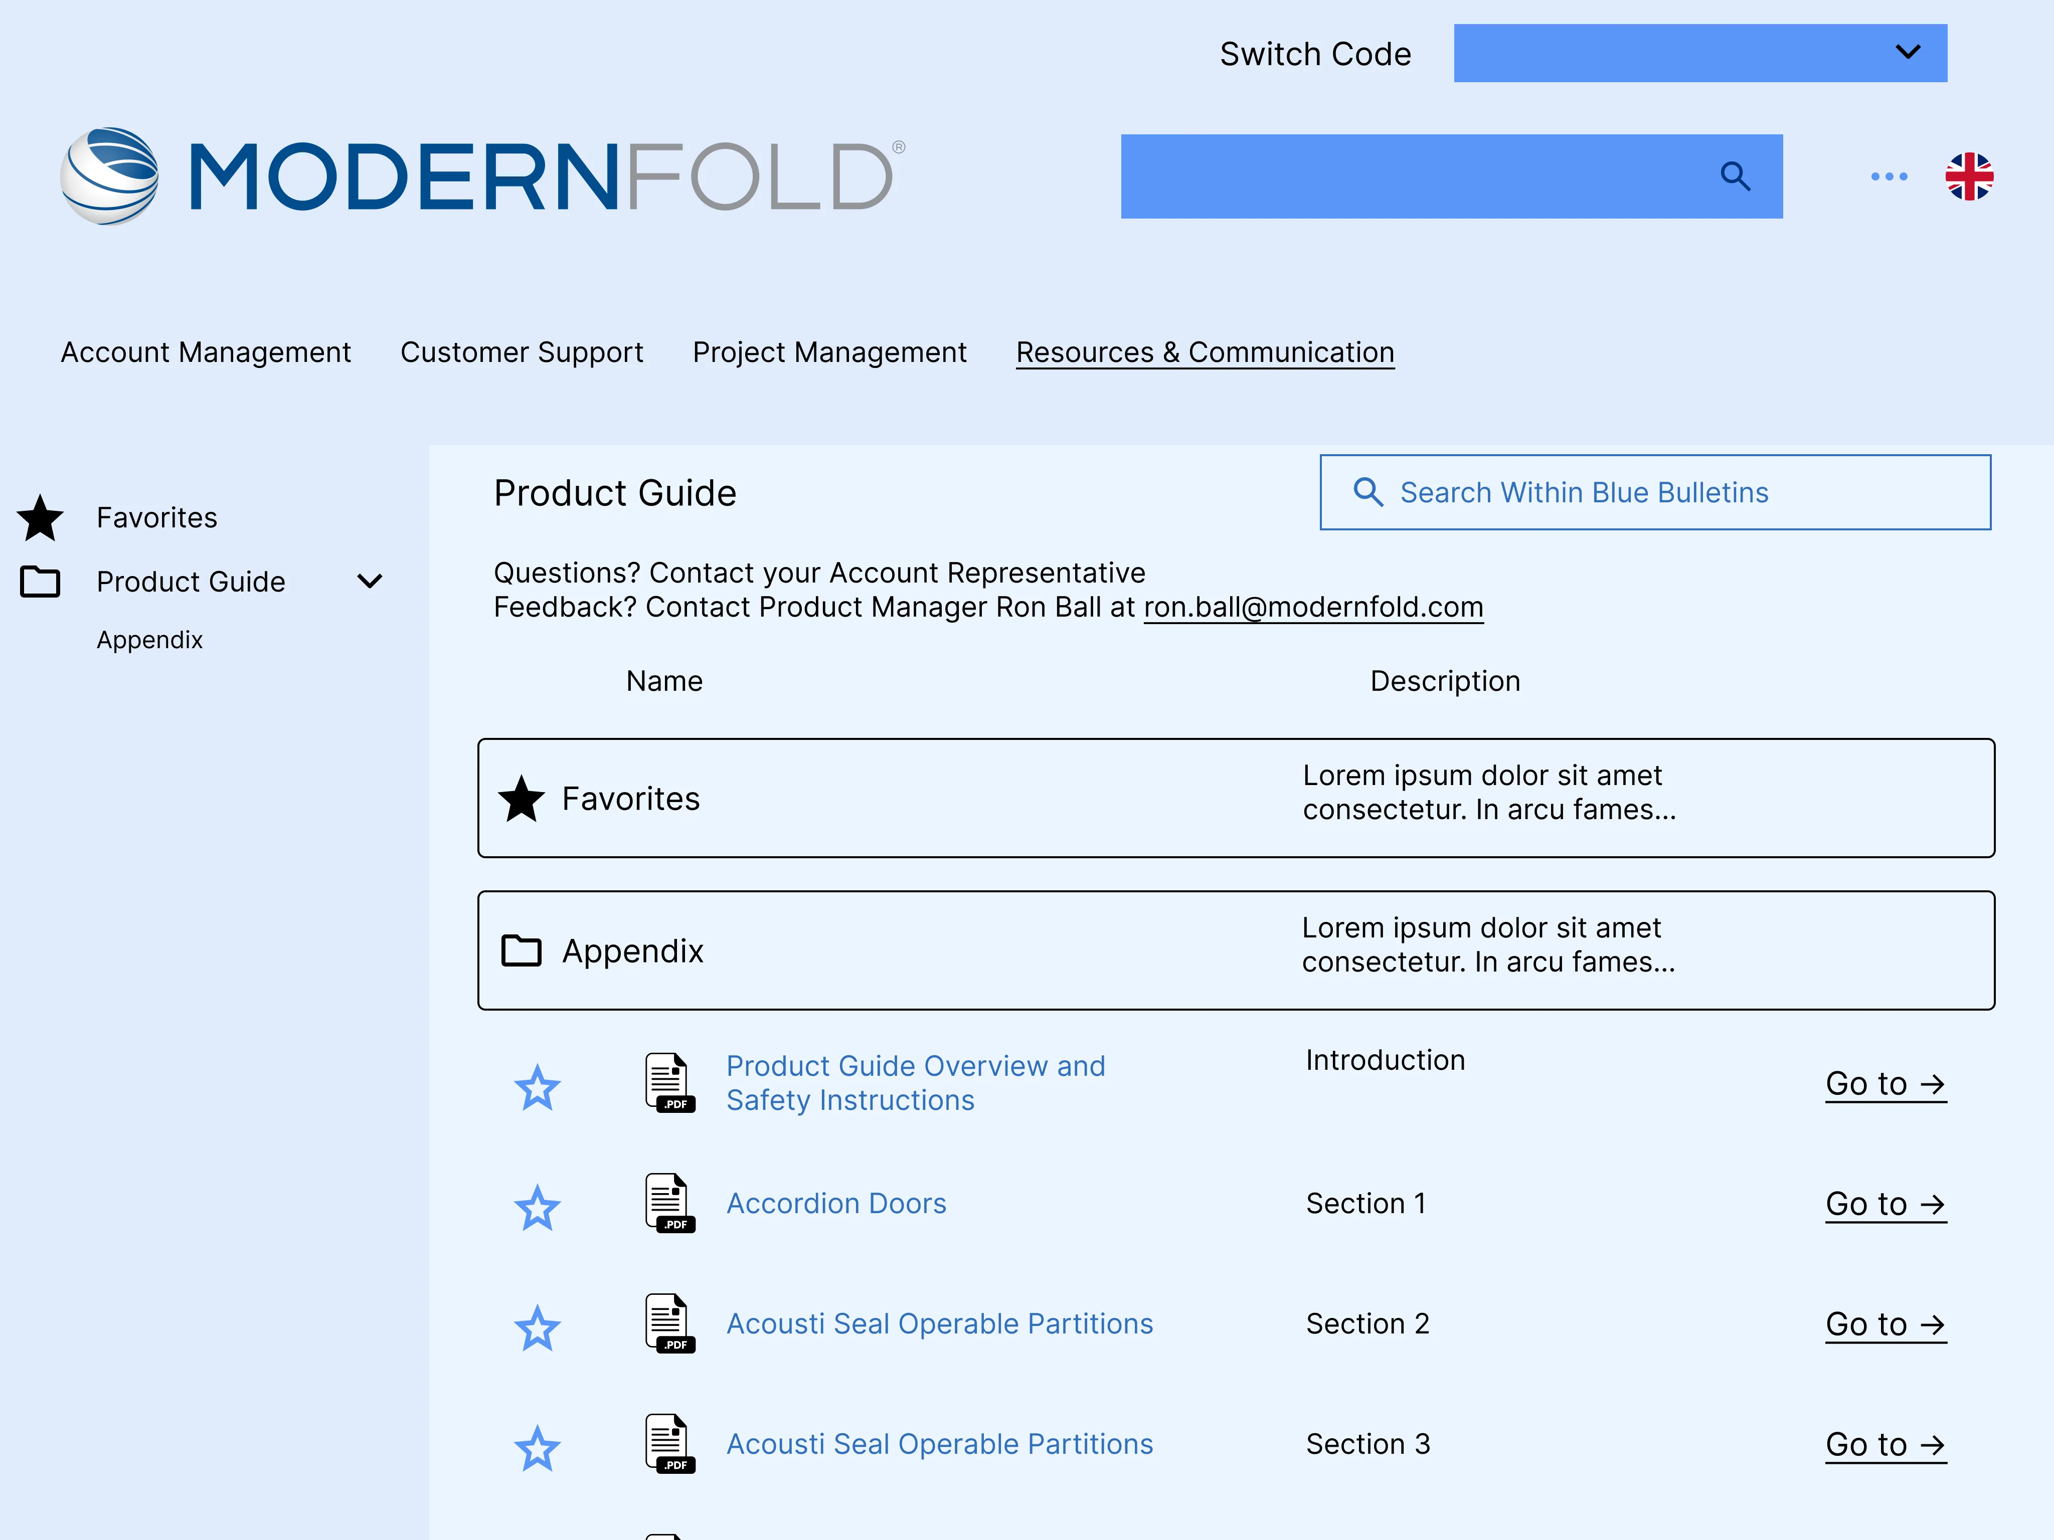Click the Search Within Blue Bulletins field
This screenshot has height=1540, width=2054.
click(1655, 492)
